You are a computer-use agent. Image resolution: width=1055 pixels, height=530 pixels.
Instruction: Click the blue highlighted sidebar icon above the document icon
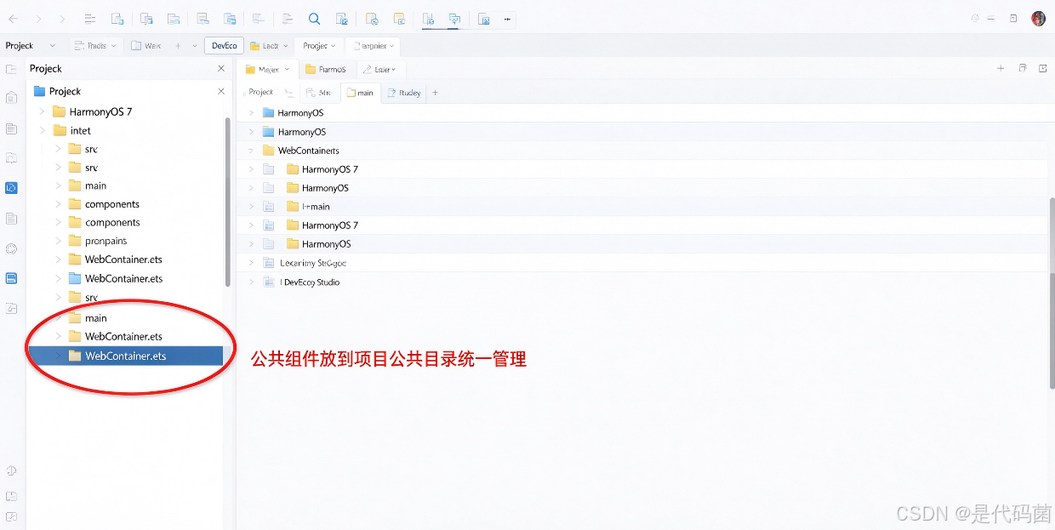(x=11, y=188)
